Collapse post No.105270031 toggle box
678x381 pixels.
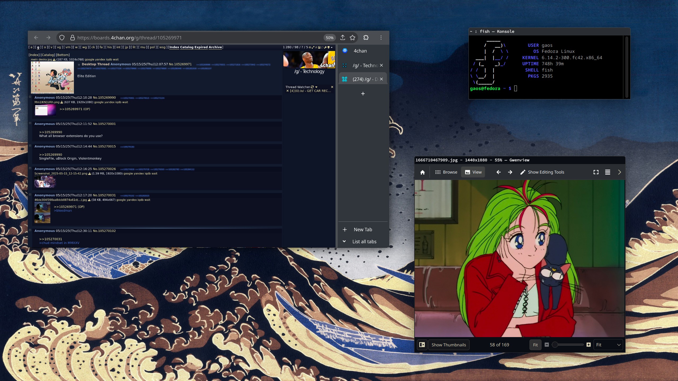(30, 194)
